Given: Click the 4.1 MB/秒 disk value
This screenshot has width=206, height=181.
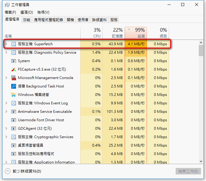Looking at the screenshot, I should (x=136, y=44).
